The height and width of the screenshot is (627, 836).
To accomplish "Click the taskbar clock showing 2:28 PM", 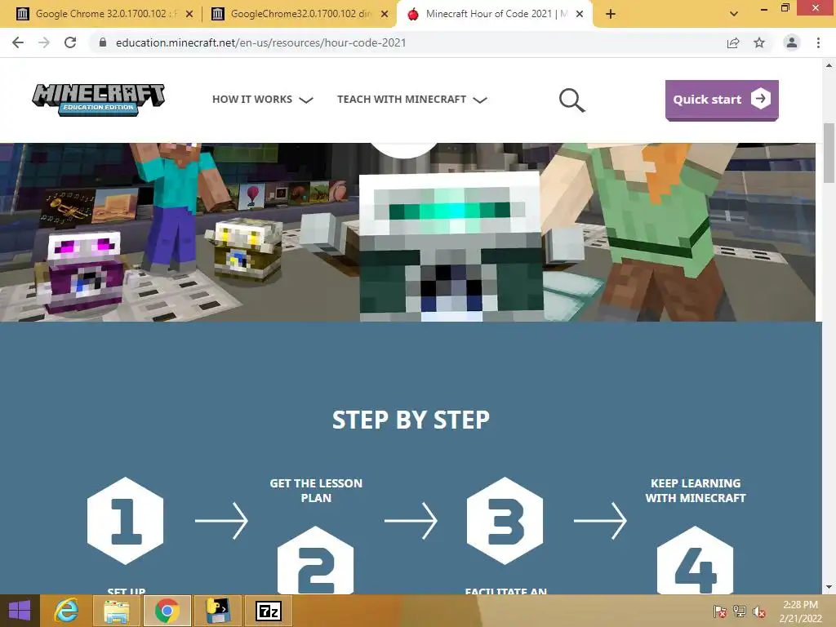I will (800, 611).
